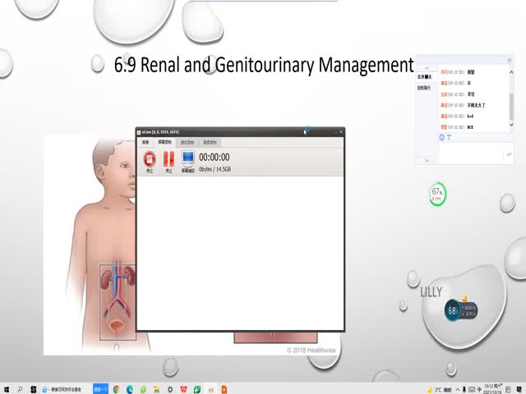Click the weather temperature widget on taskbar
Viewport: 526px width, 394px height.
[440, 390]
